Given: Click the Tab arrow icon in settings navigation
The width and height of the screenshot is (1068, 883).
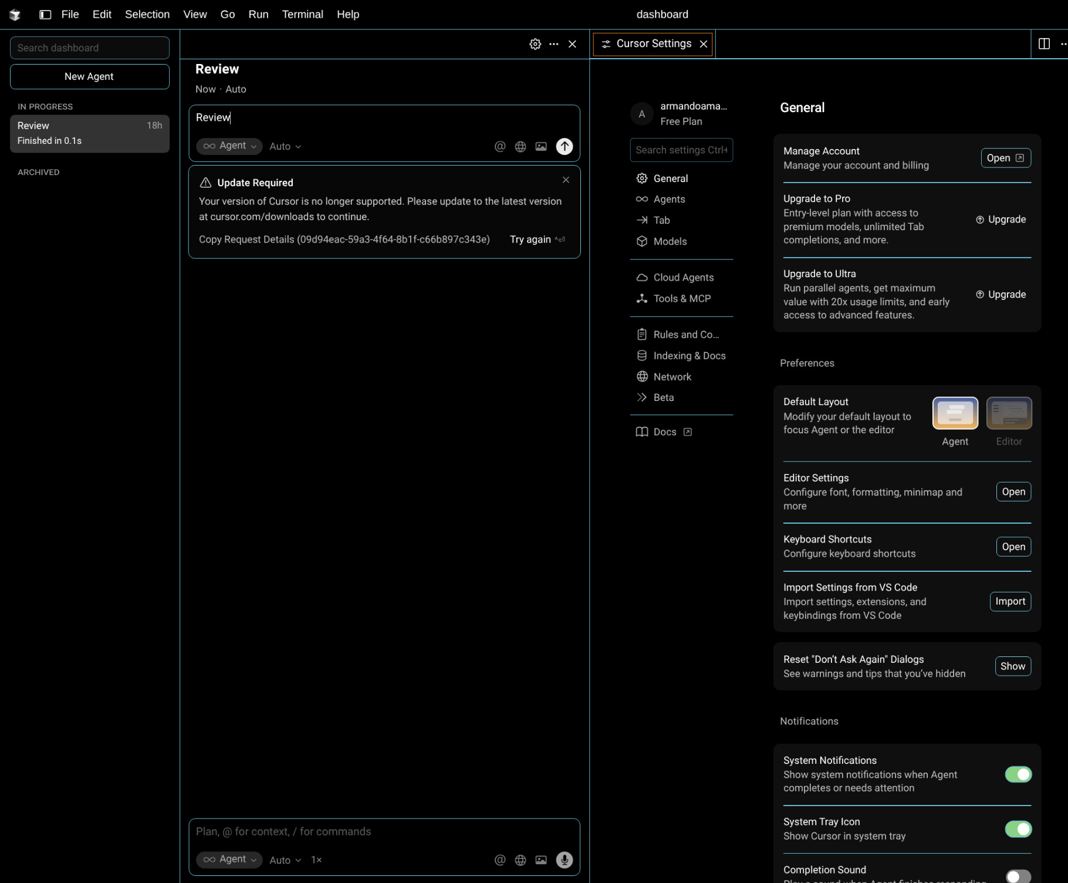Looking at the screenshot, I should (x=642, y=221).
